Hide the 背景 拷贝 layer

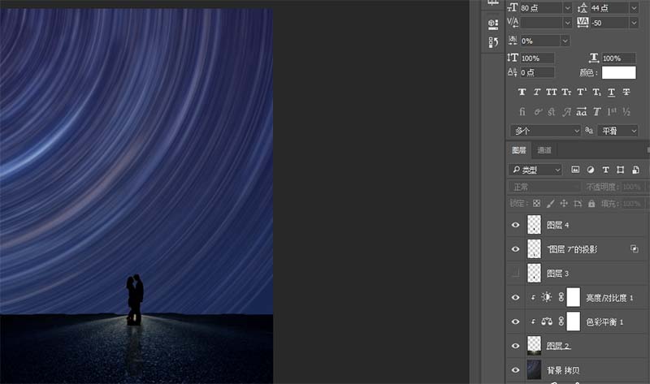(x=515, y=370)
